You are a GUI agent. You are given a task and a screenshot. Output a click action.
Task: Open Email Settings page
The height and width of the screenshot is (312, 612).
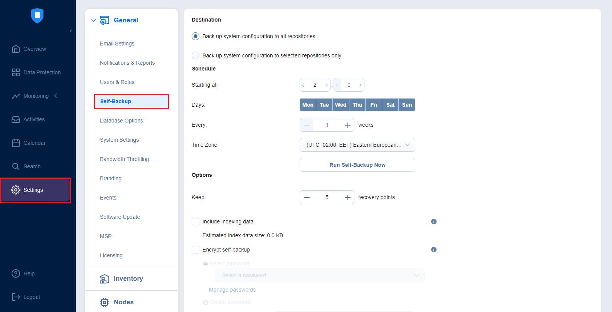(117, 44)
